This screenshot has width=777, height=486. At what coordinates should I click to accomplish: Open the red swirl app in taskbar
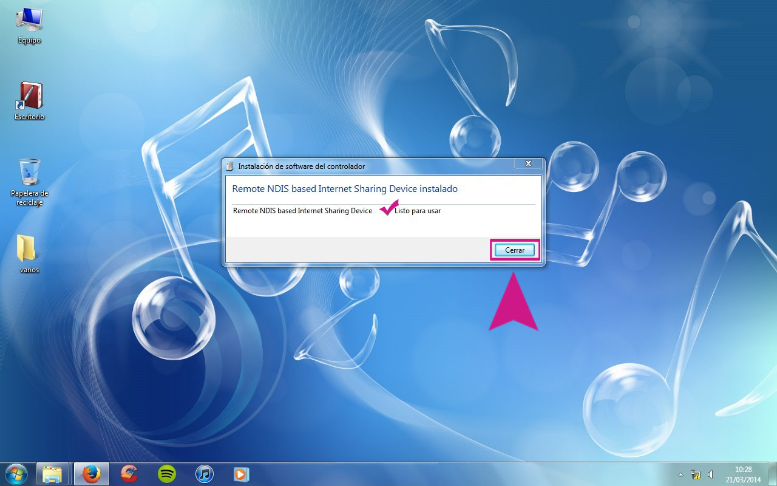pos(129,474)
